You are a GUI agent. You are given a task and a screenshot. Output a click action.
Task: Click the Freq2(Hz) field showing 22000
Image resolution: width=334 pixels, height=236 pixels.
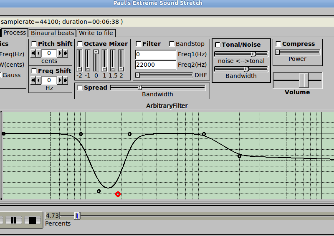point(155,65)
